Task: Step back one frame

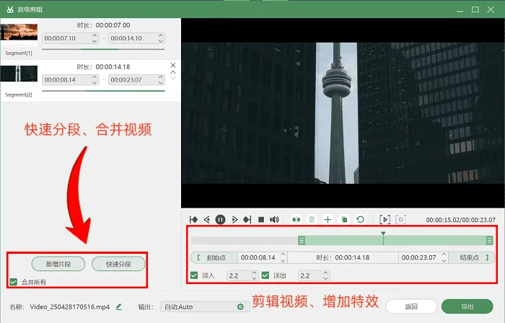Action: pyautogui.click(x=207, y=220)
